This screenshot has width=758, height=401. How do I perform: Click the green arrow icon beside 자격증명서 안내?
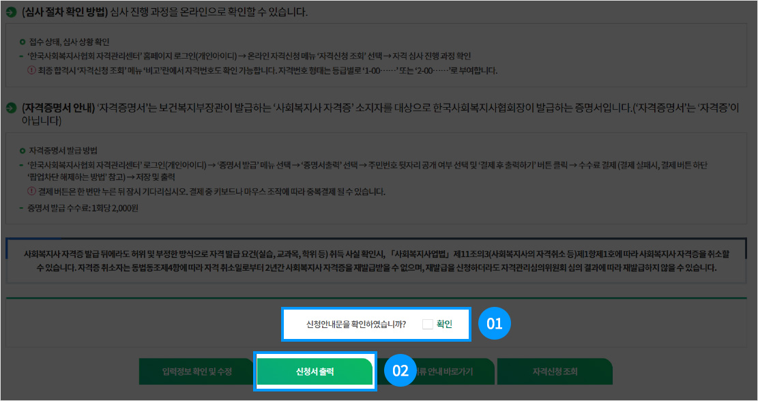tap(11, 108)
